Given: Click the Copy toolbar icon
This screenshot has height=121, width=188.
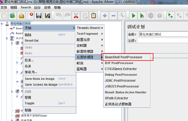Looking at the screenshot, I should tap(85, 16).
